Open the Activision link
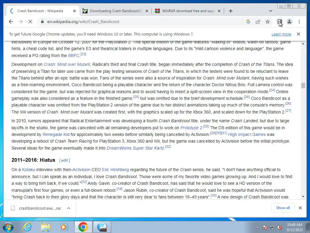This screenshot has width=310, height=233. pos(81,170)
